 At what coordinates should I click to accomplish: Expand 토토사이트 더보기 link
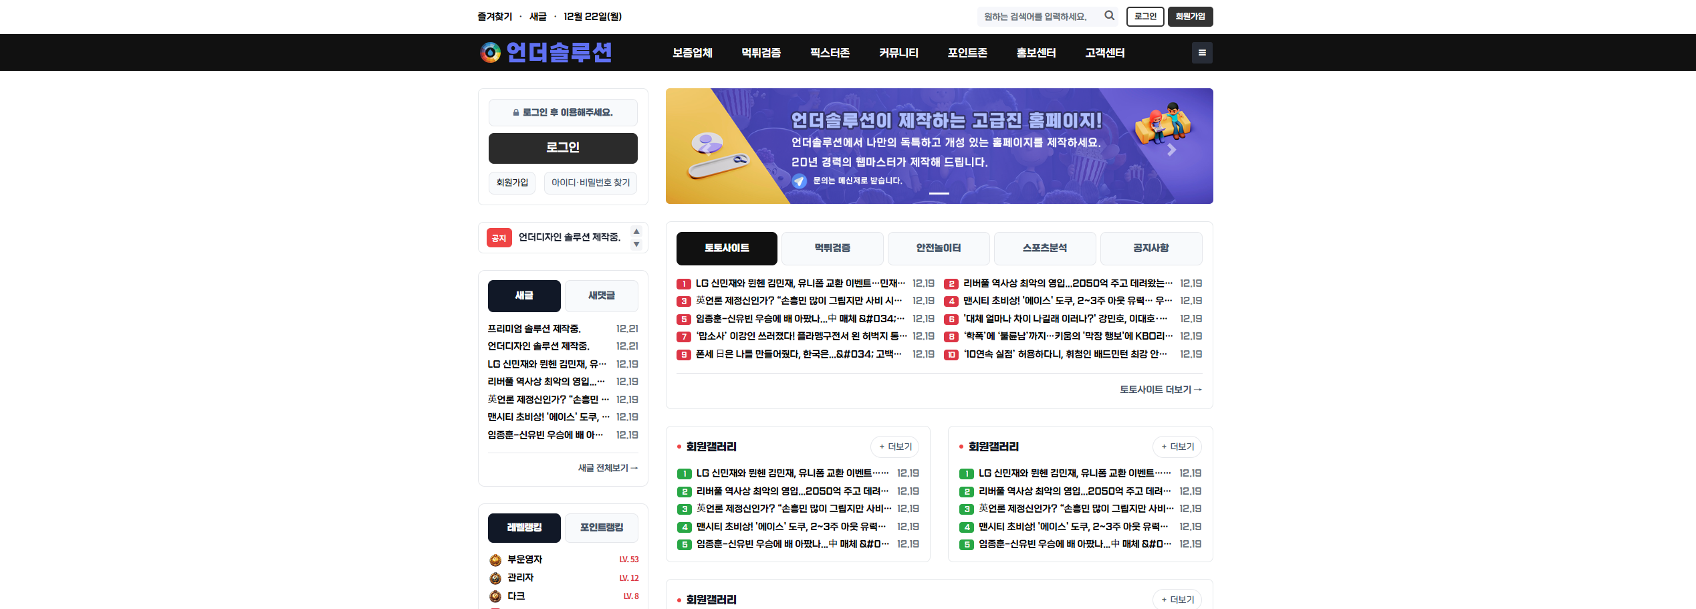point(1161,390)
